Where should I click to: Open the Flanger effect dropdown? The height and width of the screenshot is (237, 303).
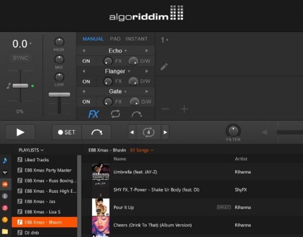click(x=118, y=71)
